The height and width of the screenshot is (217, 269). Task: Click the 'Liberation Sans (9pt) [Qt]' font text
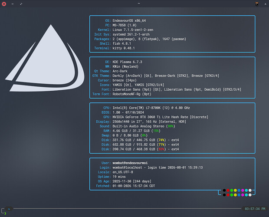pos(136,89)
